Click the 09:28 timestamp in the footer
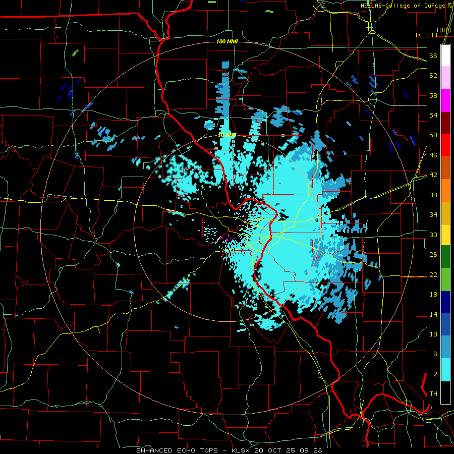Image resolution: width=454 pixels, height=454 pixels. (x=311, y=450)
